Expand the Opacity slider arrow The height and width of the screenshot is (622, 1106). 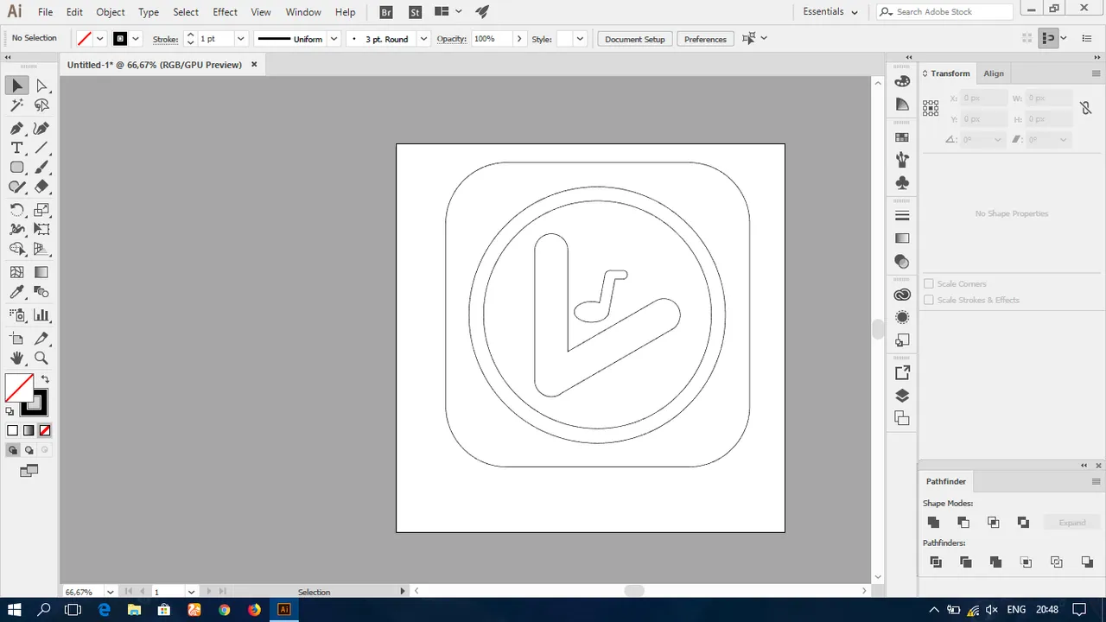coord(519,39)
